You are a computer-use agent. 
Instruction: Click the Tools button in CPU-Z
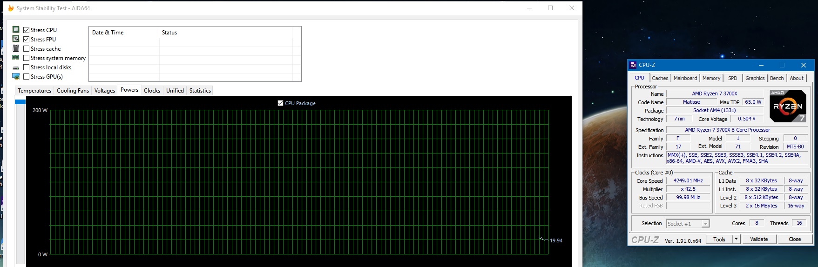click(x=719, y=239)
